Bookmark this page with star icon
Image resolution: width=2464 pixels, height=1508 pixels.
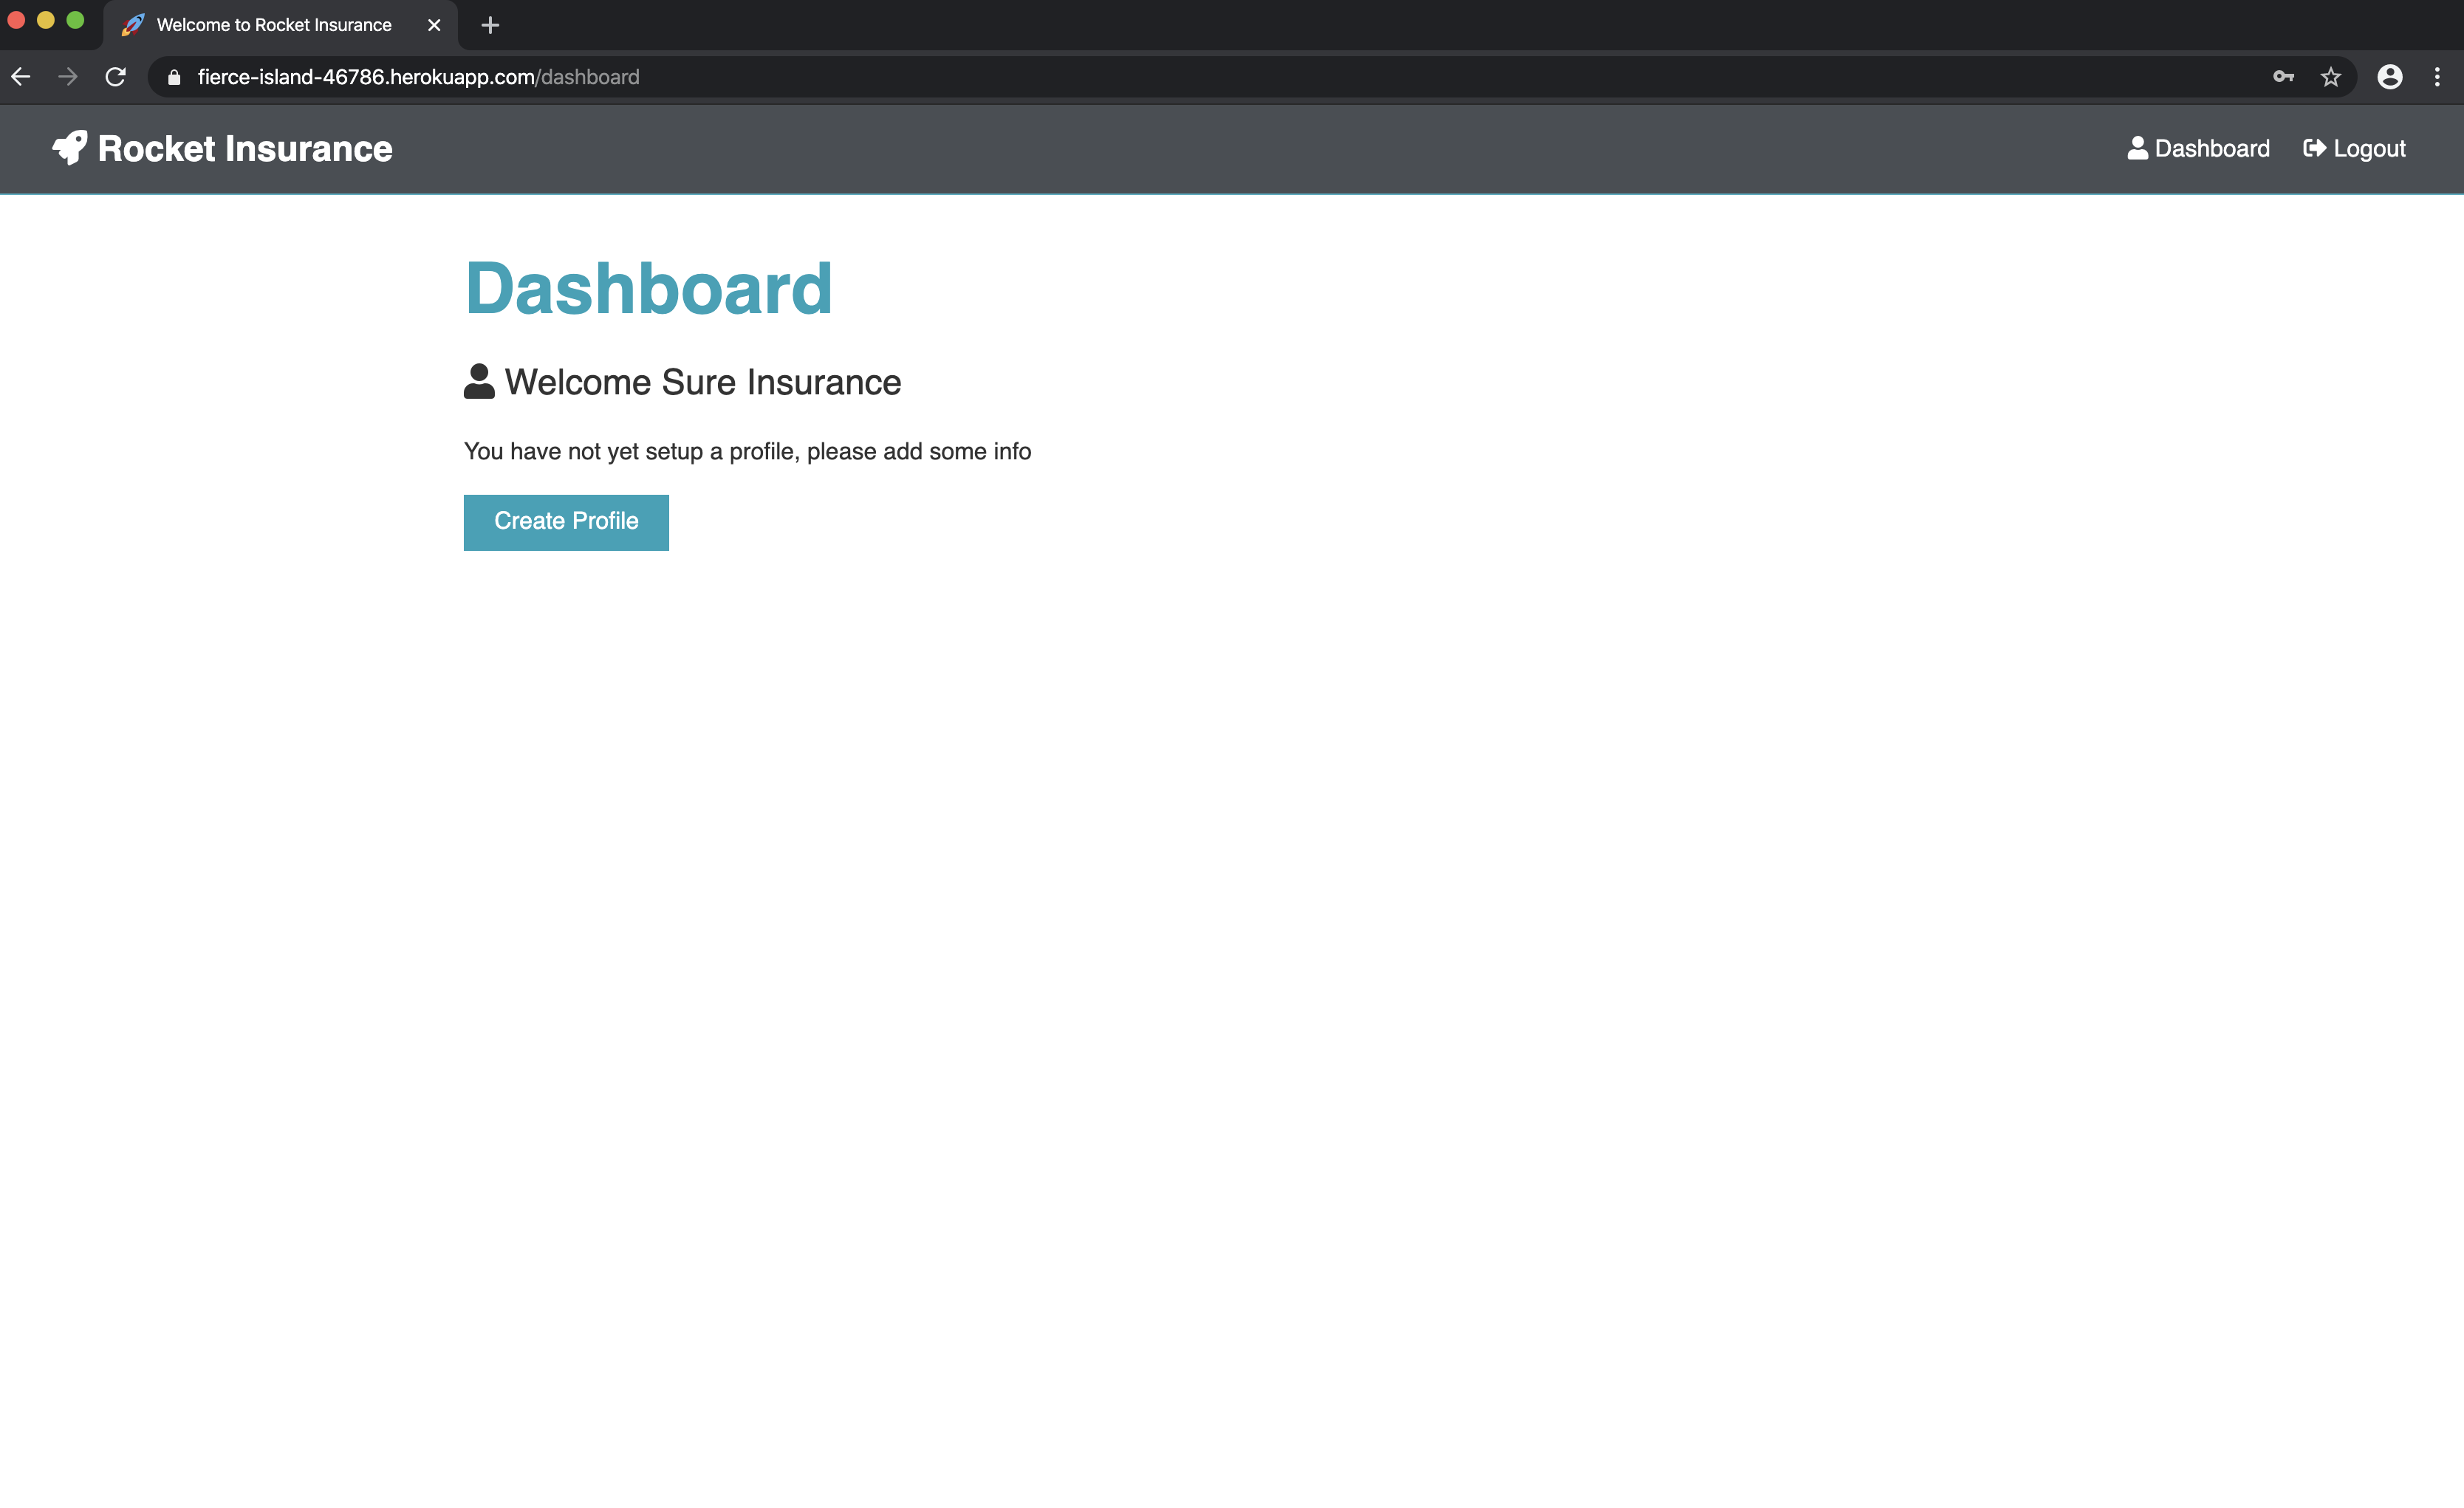coord(2331,77)
